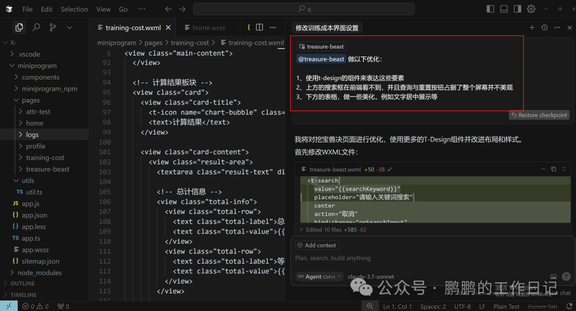576x311 pixels.
Task: Open treasure-beast.wxml diff file header
Action: (335, 170)
